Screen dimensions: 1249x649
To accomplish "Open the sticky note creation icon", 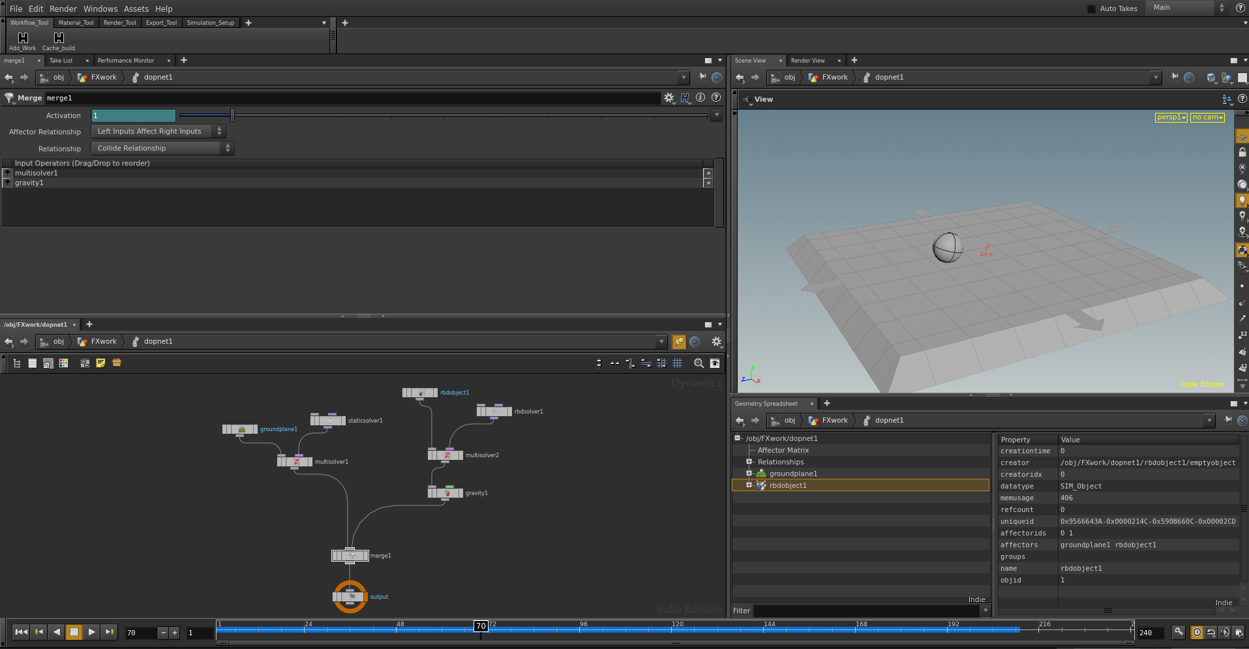I will point(100,363).
